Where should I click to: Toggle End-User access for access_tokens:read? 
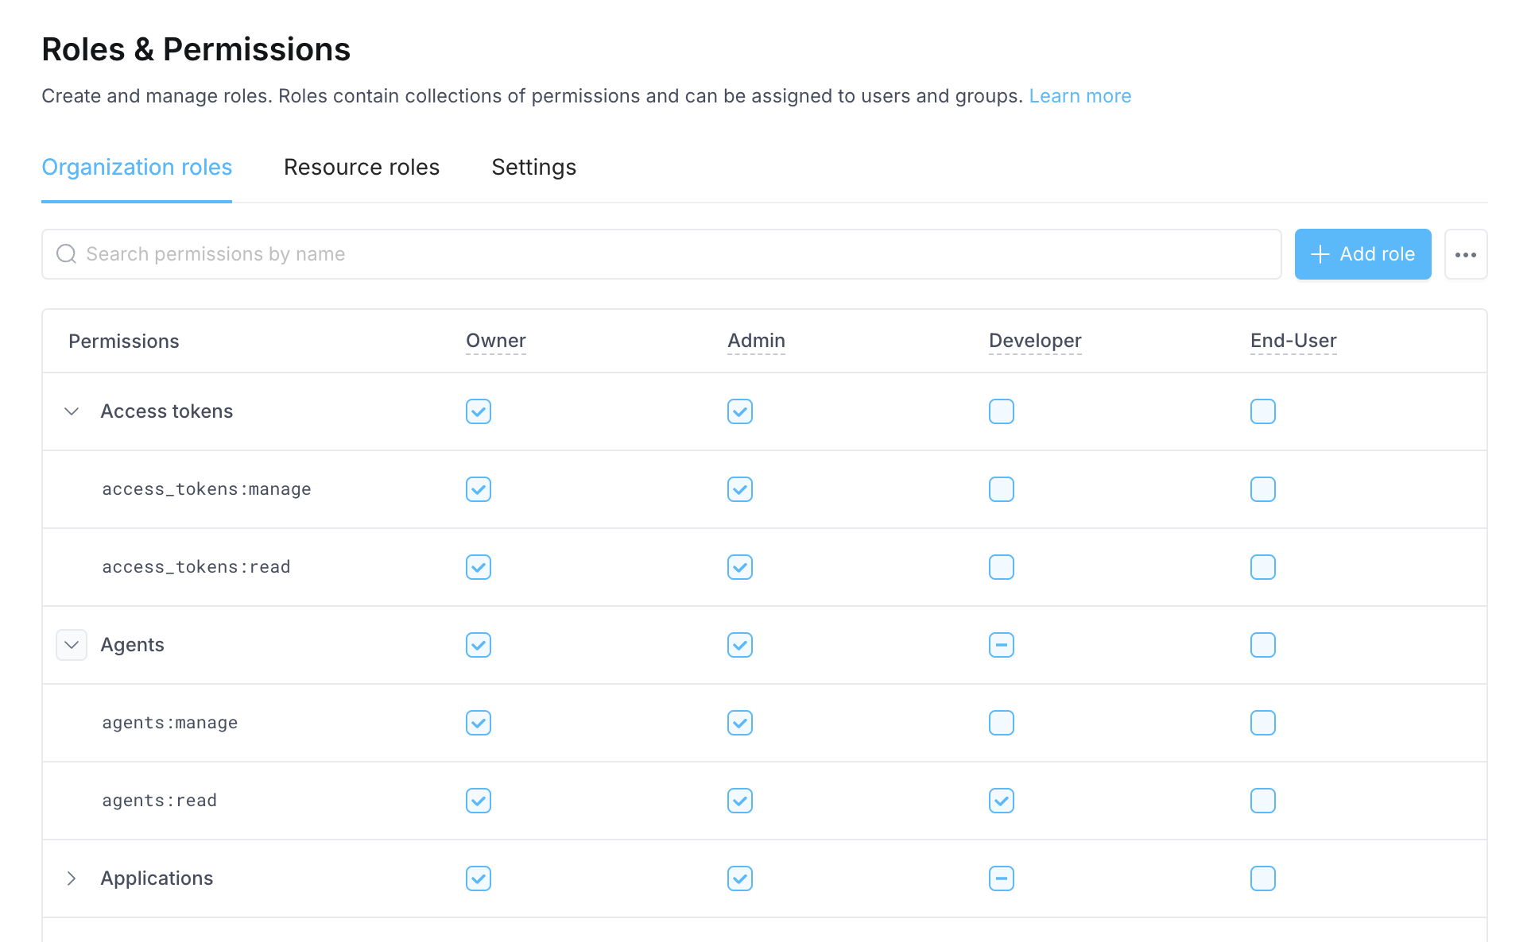pos(1262,567)
